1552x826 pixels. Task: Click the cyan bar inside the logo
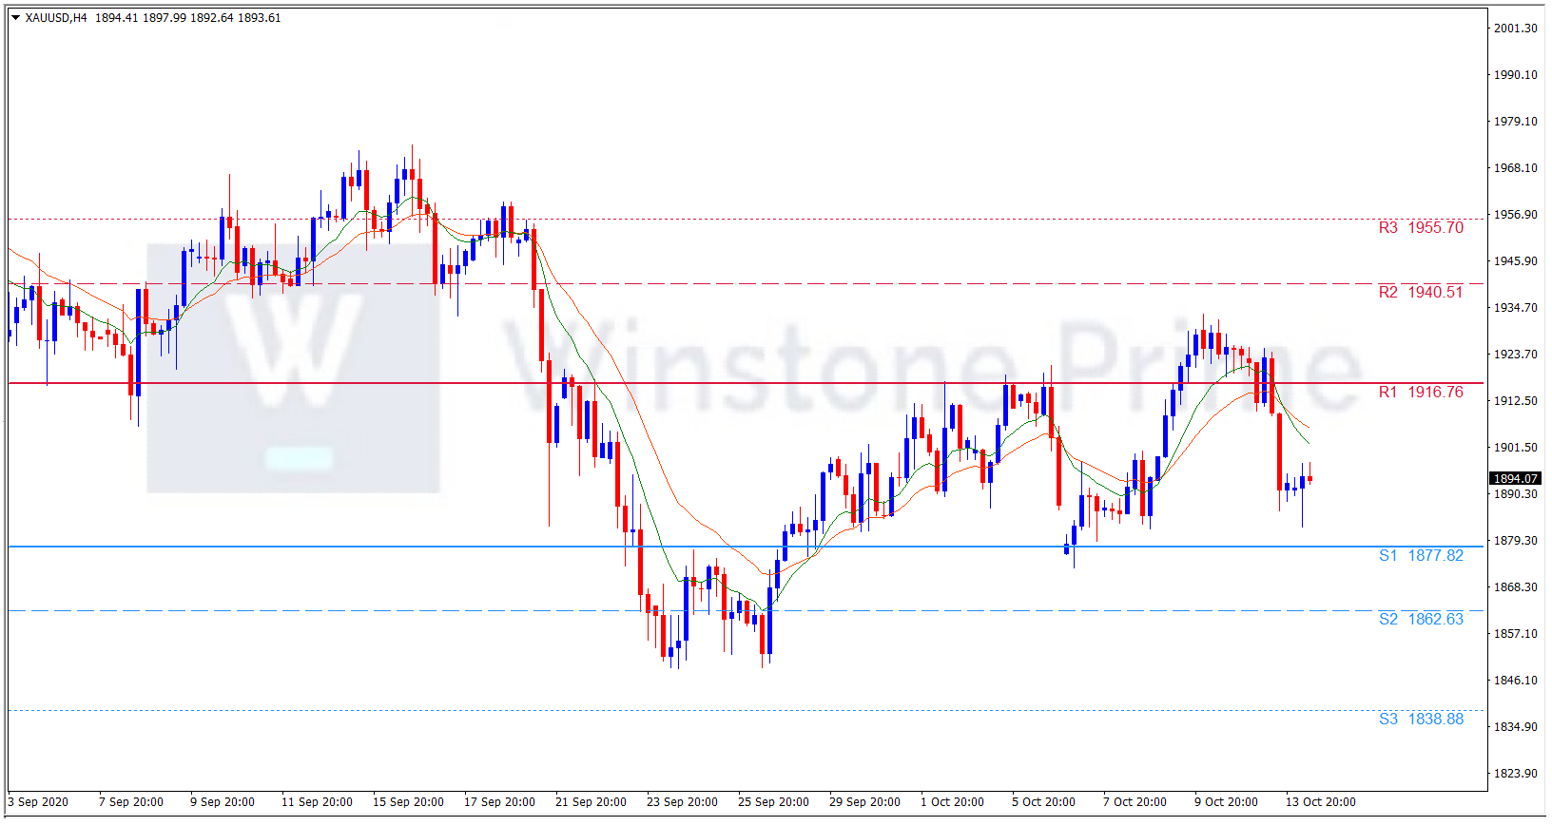coord(299,458)
